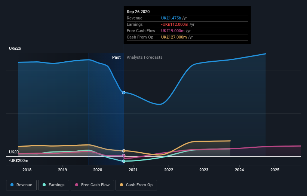
Task: Click the 2022 x-axis label
Action: [x=169, y=170]
